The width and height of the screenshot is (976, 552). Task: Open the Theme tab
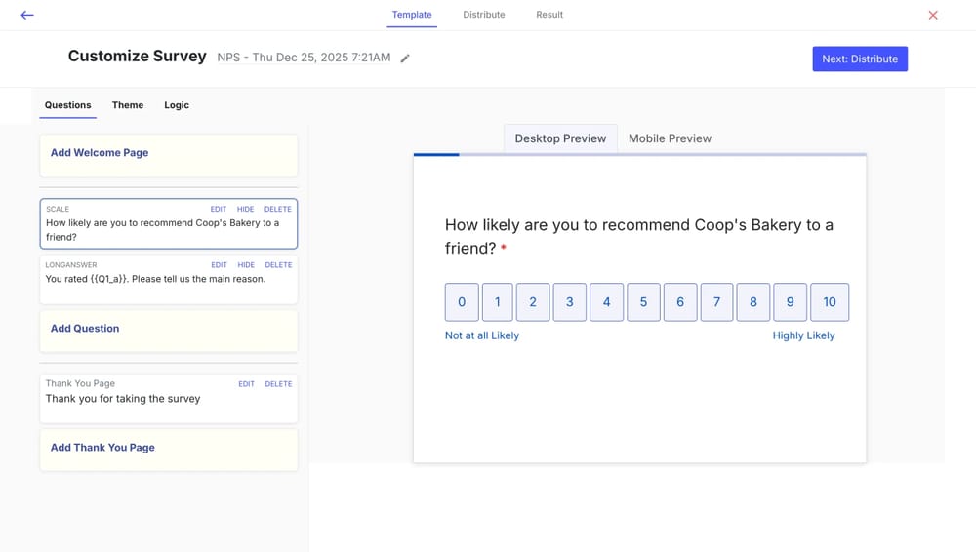pyautogui.click(x=128, y=105)
